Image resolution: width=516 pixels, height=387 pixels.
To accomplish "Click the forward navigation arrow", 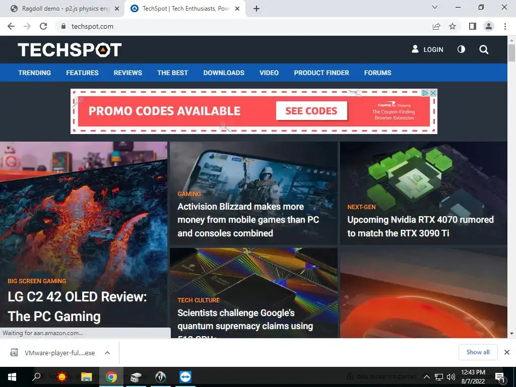I will (27, 26).
